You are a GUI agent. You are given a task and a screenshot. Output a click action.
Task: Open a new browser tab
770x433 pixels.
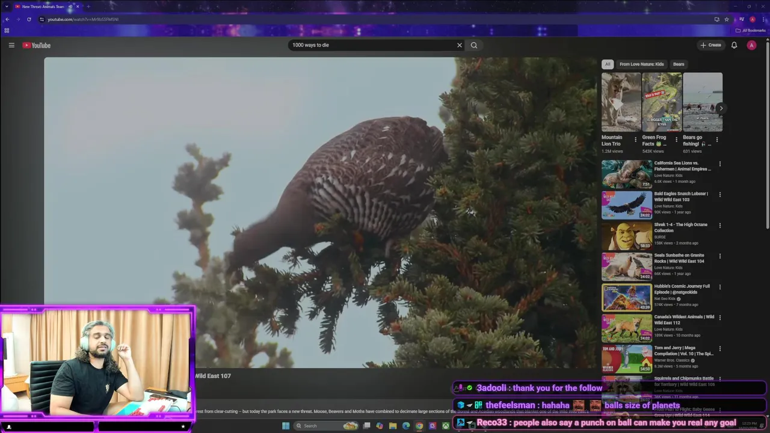pyautogui.click(x=88, y=7)
